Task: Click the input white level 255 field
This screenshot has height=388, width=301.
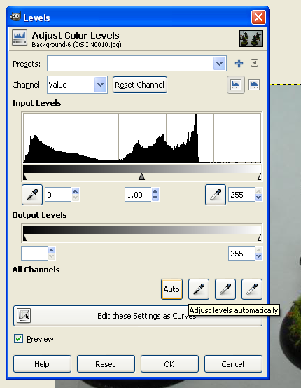Action: point(241,195)
